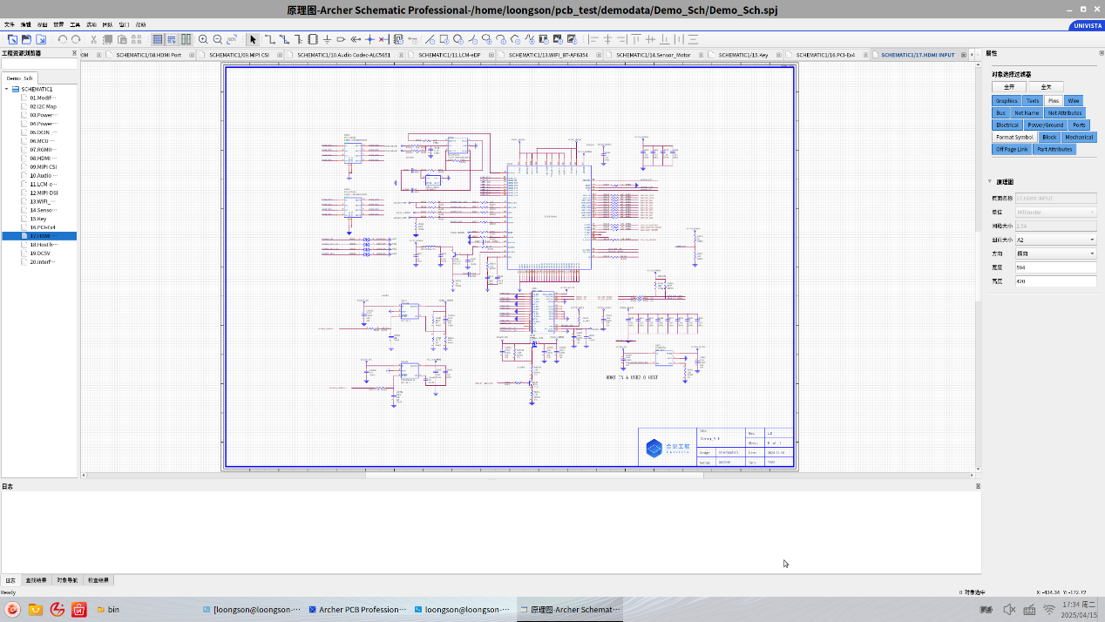Toggle the Format Symbol selection filter
The height and width of the screenshot is (622, 1105).
click(x=1014, y=138)
